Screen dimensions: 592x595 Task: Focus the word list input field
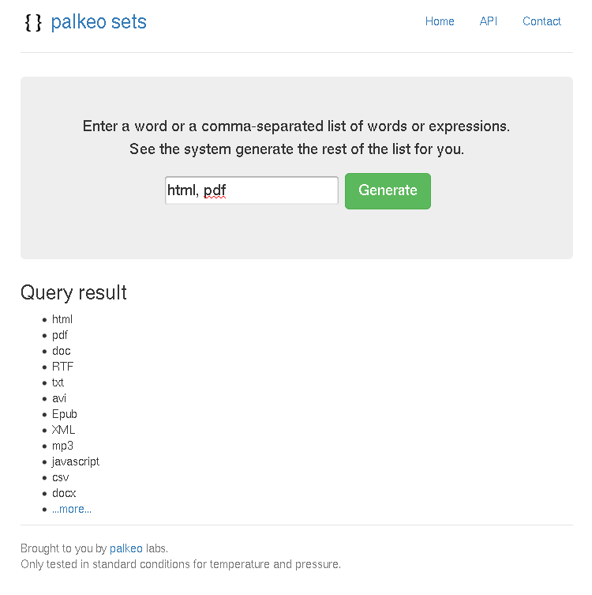pos(252,190)
